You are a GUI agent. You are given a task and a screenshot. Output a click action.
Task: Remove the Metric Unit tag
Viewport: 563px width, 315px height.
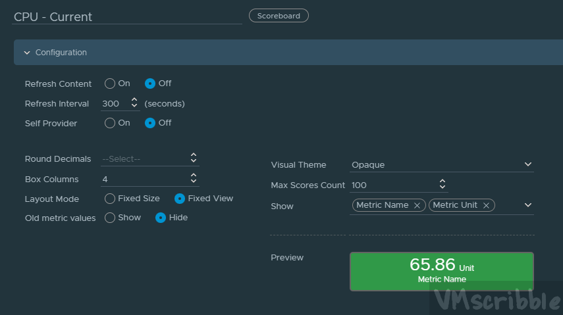pos(486,205)
